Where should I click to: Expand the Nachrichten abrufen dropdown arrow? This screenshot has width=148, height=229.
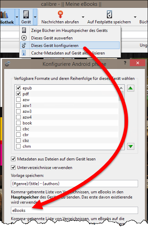click(x=83, y=17)
